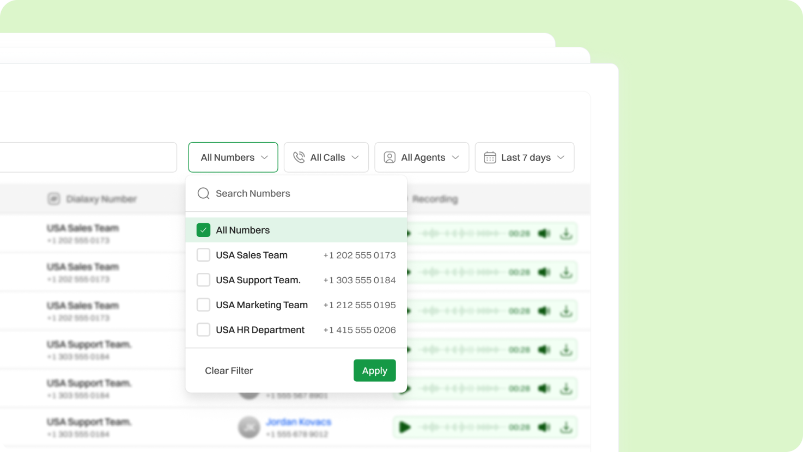Click the download icon in the first recording row
This screenshot has width=803, height=452.
pos(566,234)
